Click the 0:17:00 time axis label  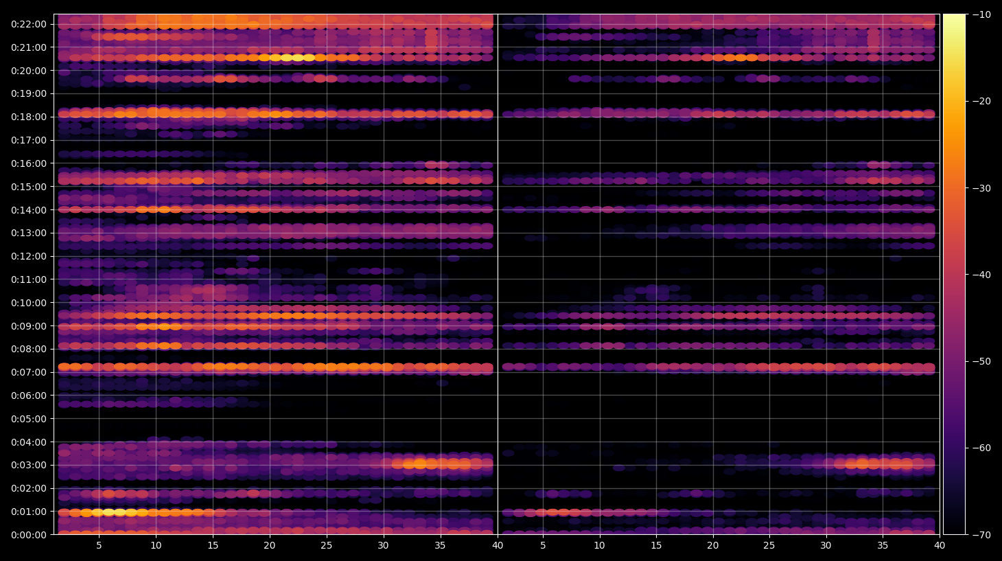[29, 140]
